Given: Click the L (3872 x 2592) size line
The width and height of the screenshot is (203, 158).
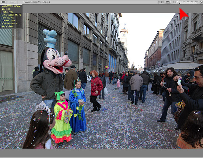Looking at the screenshot, I should (11, 15).
